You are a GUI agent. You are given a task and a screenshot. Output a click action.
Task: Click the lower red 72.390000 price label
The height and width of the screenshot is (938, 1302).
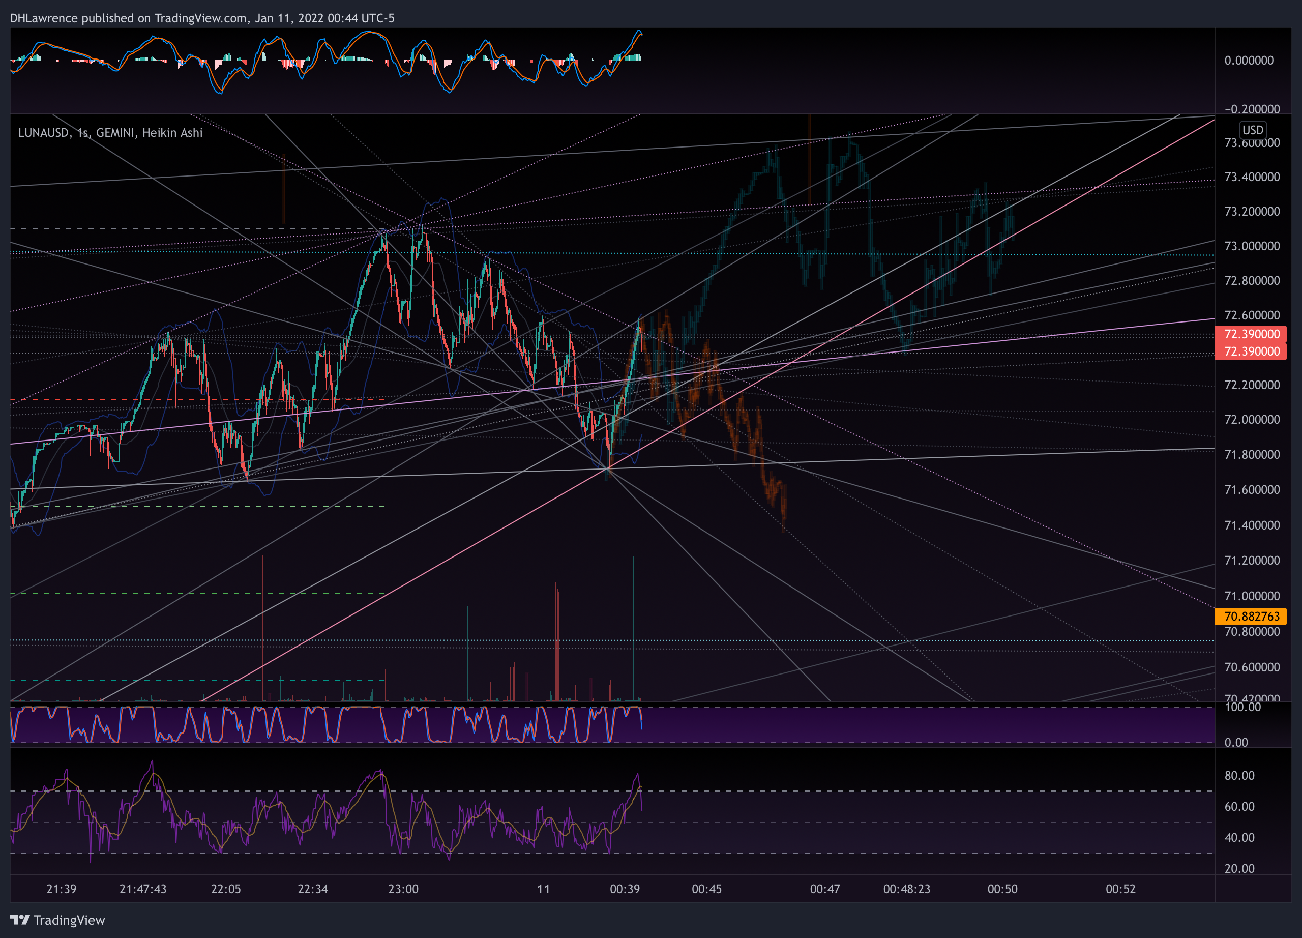1250,351
